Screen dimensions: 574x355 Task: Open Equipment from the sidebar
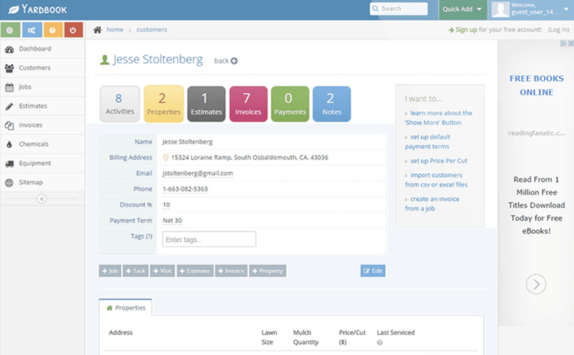[x=35, y=163]
